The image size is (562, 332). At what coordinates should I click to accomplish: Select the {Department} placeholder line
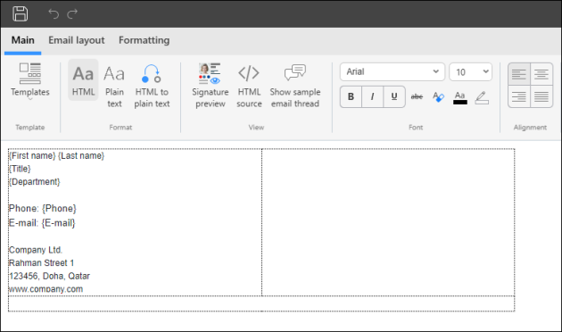[35, 182]
